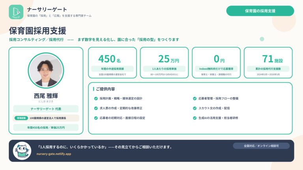Click check icon beside スカウト文の作成・配信
Screen dimensions: 303x170
tap(195, 108)
